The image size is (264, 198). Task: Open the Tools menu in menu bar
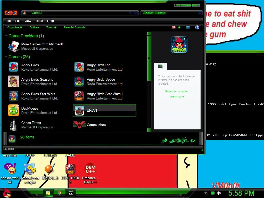click(39, 21)
